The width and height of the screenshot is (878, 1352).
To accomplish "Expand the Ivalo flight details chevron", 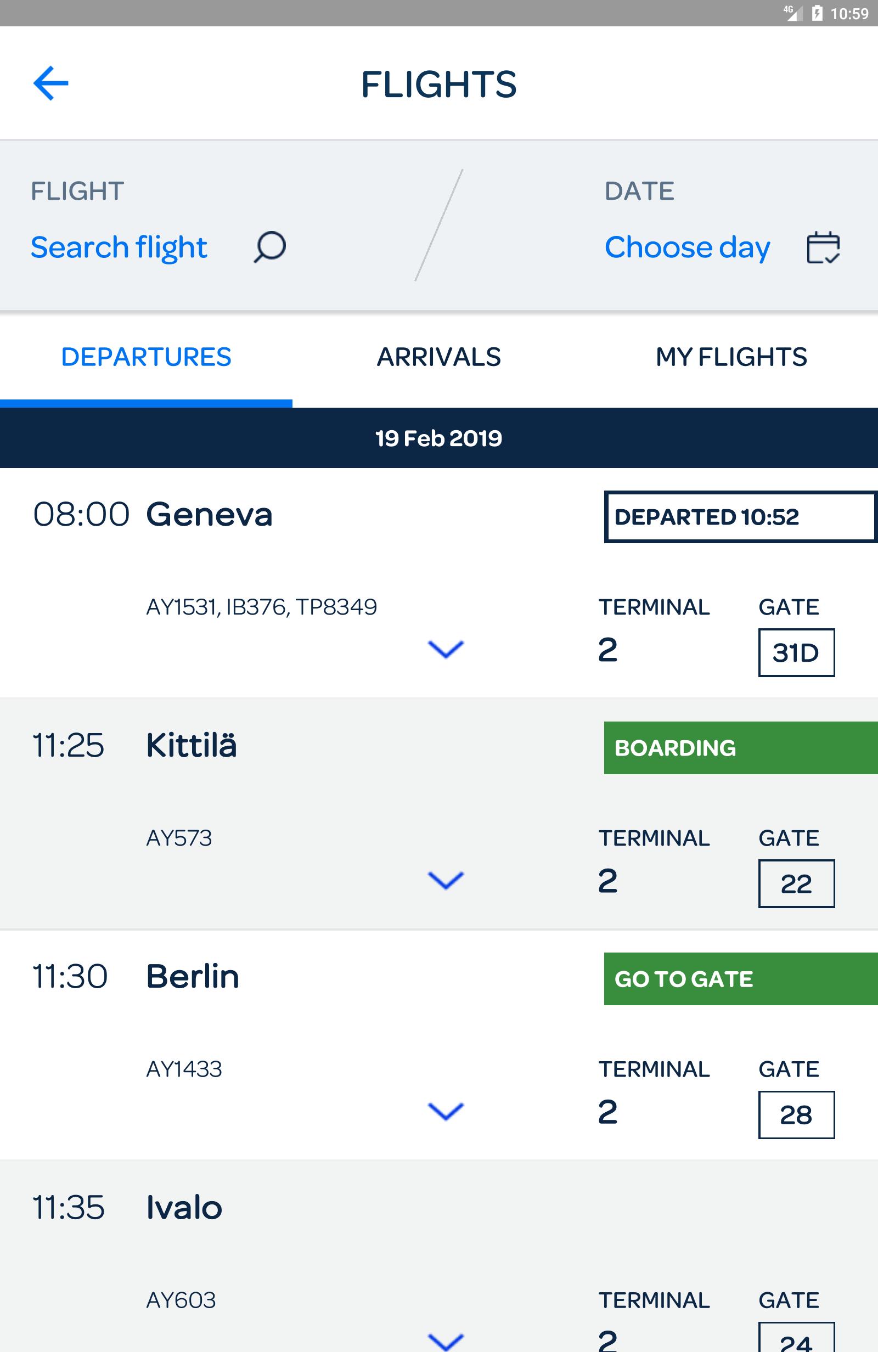I will pyautogui.click(x=446, y=1341).
